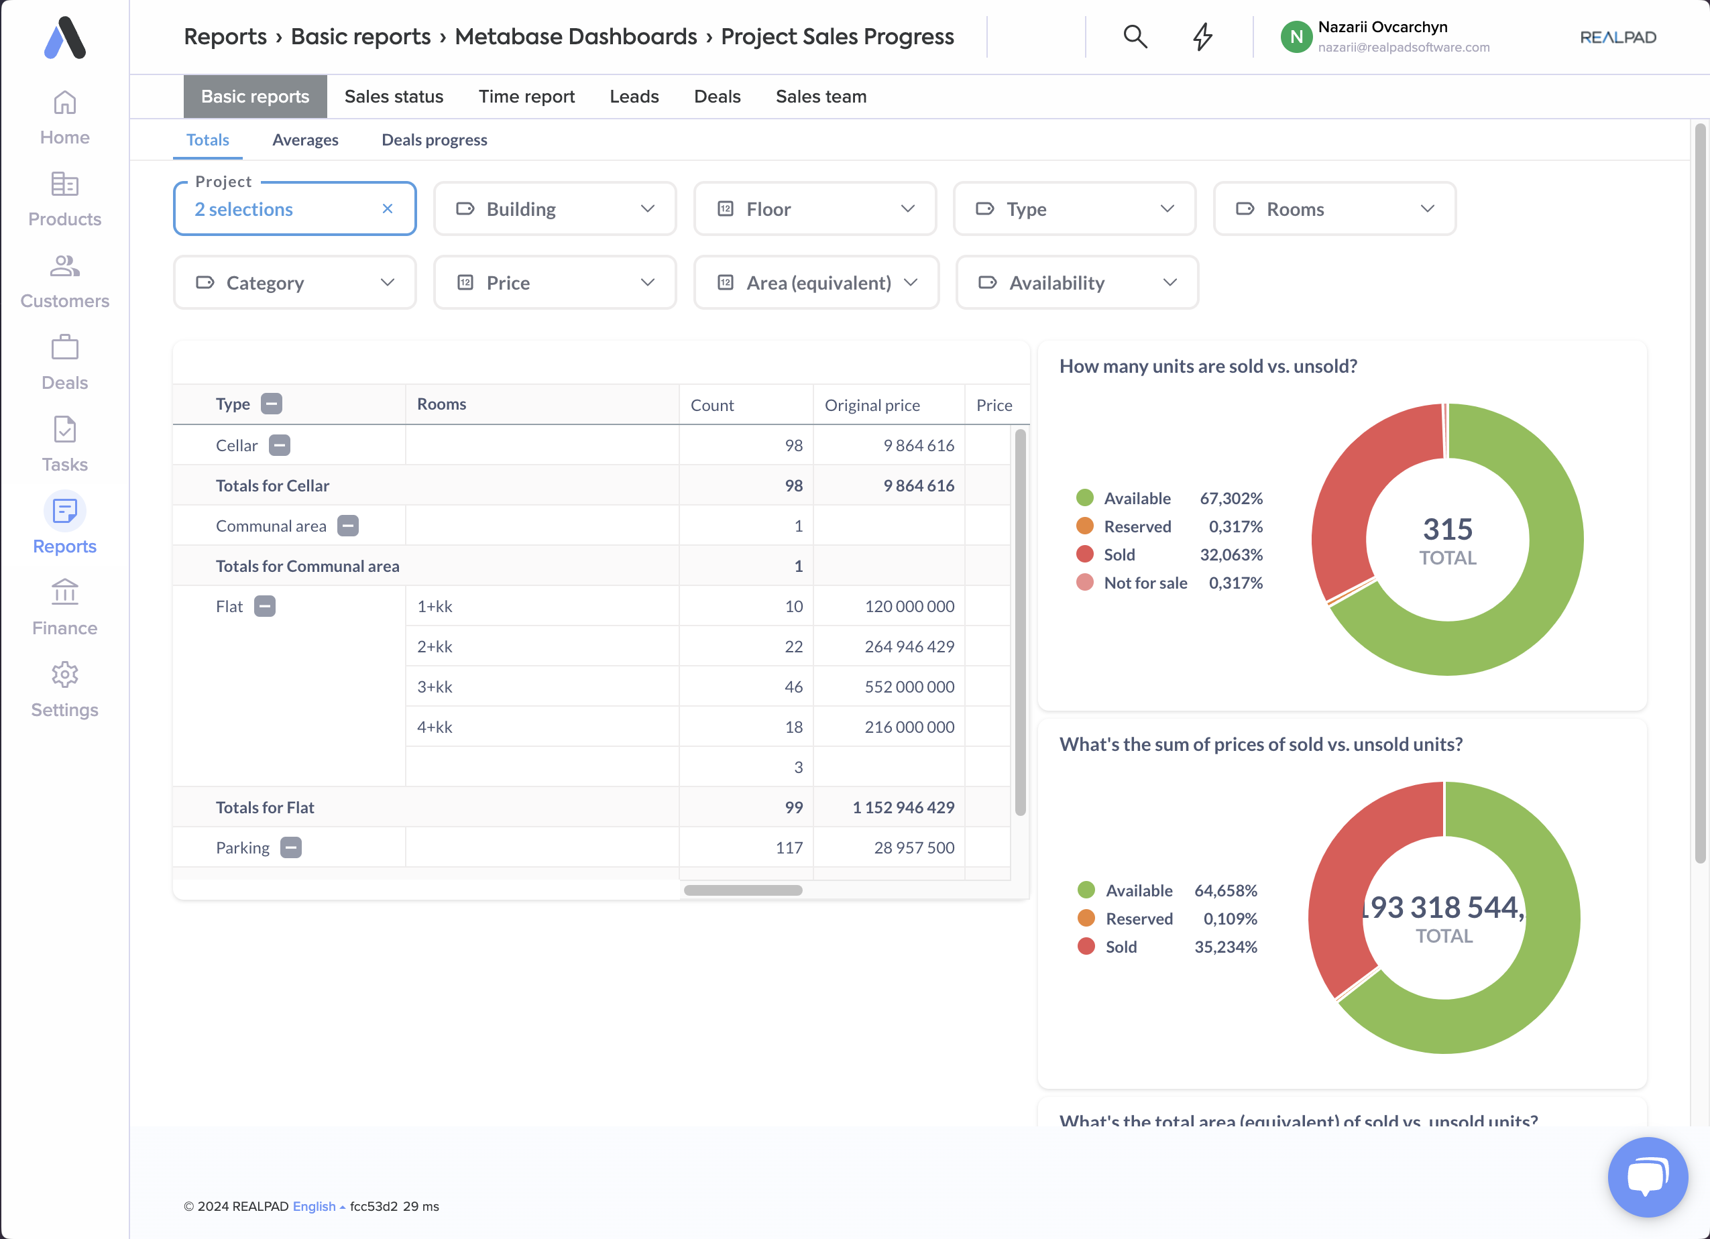Open Finance section icon
1710x1239 pixels.
point(65,593)
